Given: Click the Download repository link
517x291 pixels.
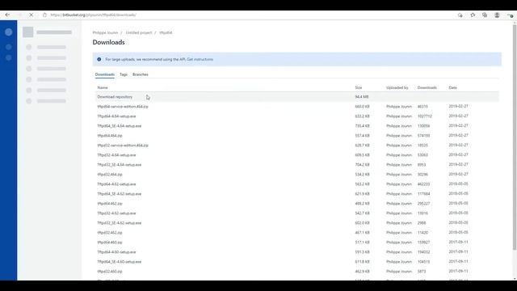Looking at the screenshot, I should [115, 97].
